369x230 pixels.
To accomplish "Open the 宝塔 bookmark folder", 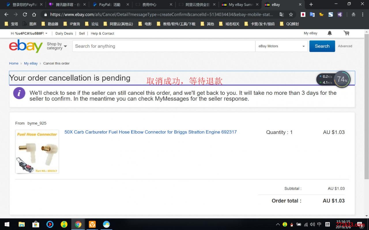I will [11, 24].
